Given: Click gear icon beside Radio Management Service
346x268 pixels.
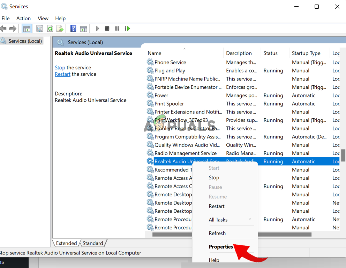Looking at the screenshot, I should 150,153.
